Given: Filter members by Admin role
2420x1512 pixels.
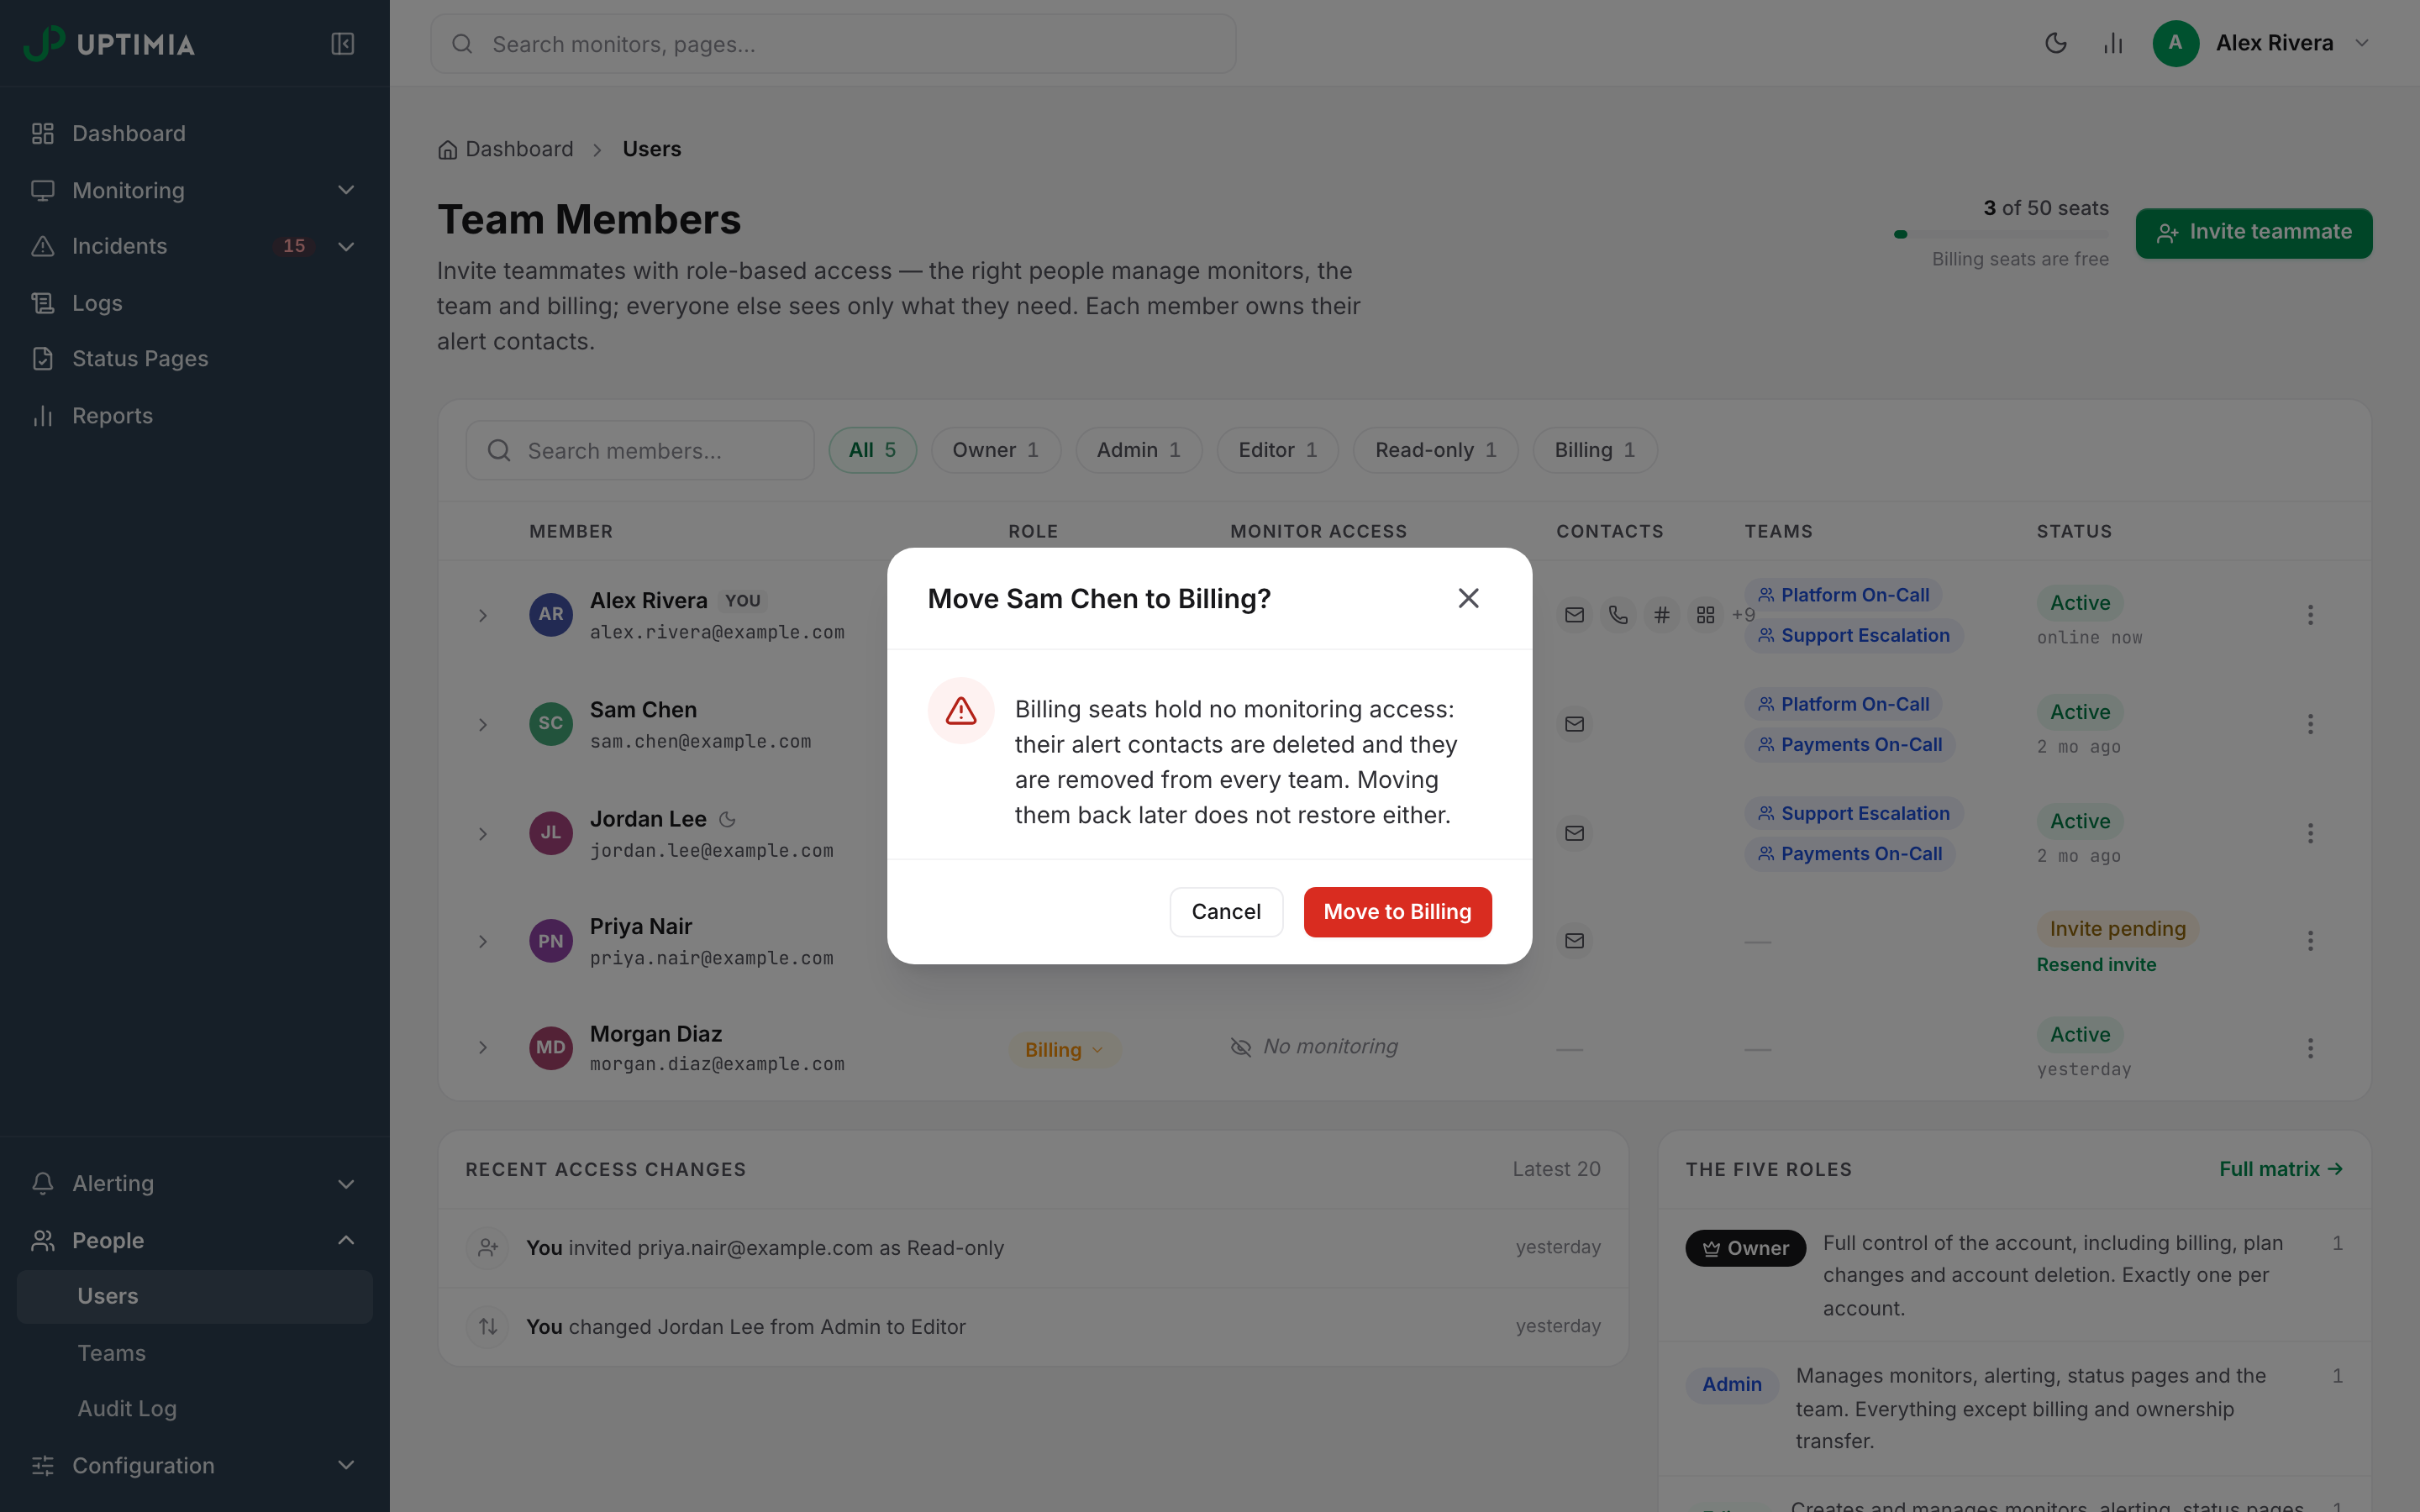Looking at the screenshot, I should tap(1138, 450).
